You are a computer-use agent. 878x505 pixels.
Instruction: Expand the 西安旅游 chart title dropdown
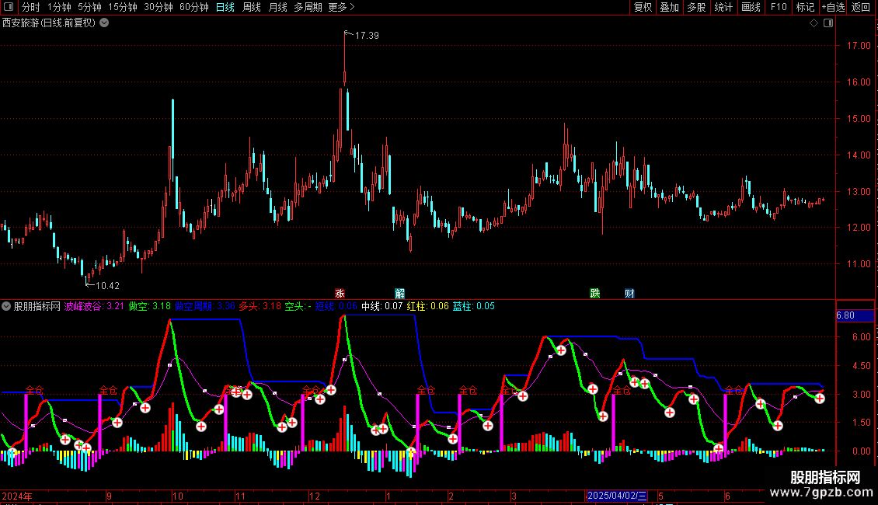(104, 23)
